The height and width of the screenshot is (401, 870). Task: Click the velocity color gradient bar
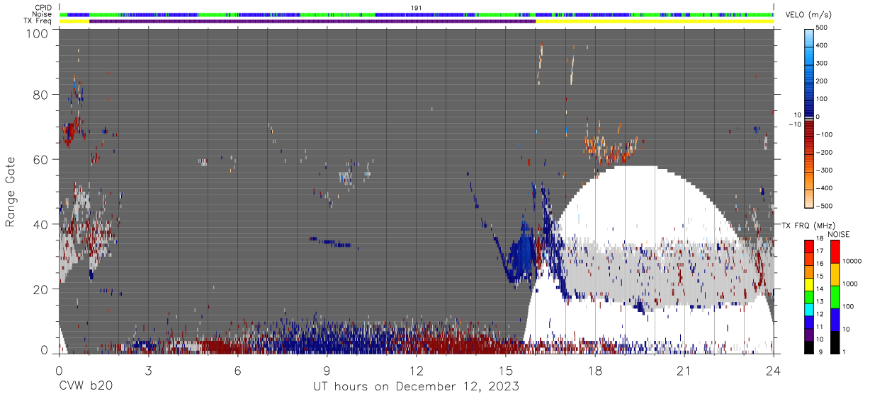point(809,117)
